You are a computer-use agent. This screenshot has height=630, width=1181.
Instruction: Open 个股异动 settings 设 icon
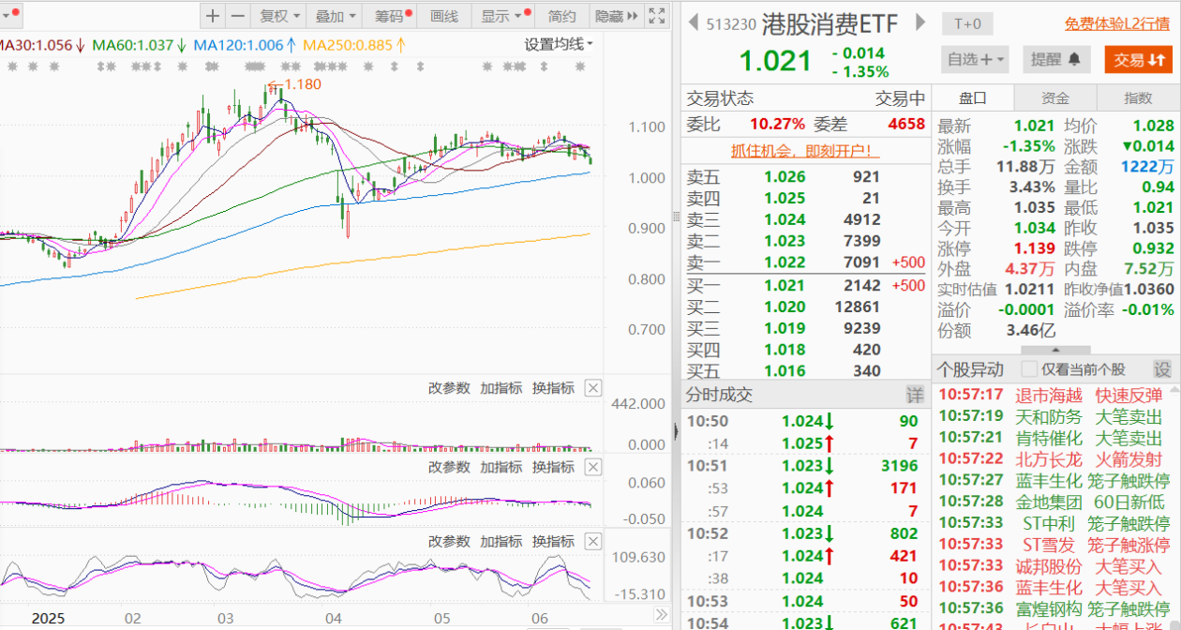coord(1162,369)
